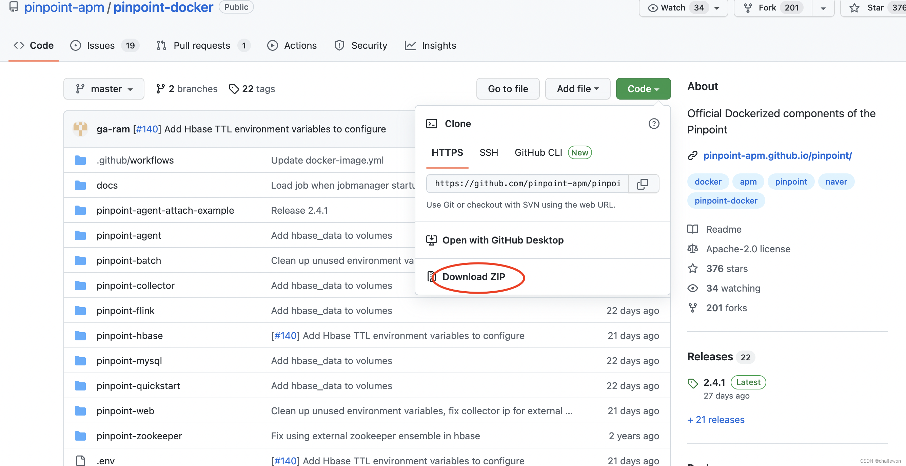The height and width of the screenshot is (466, 906).
Task: View the + 21 releases link
Action: click(716, 420)
